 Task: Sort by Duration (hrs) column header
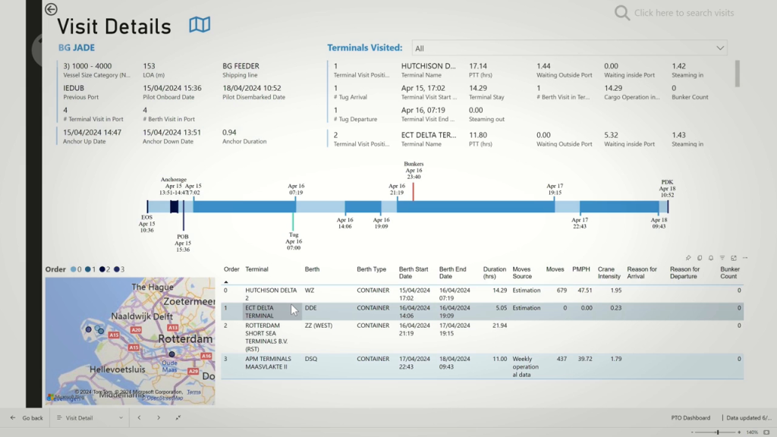point(495,273)
